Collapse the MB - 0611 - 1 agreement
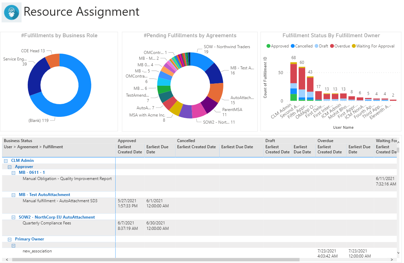404x263 pixels. point(14,173)
